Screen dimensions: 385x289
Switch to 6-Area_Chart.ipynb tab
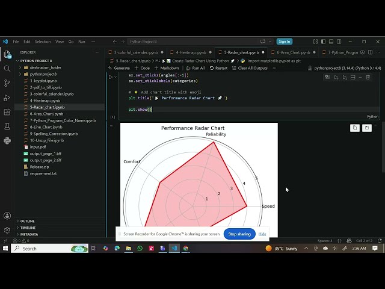tap(294, 52)
